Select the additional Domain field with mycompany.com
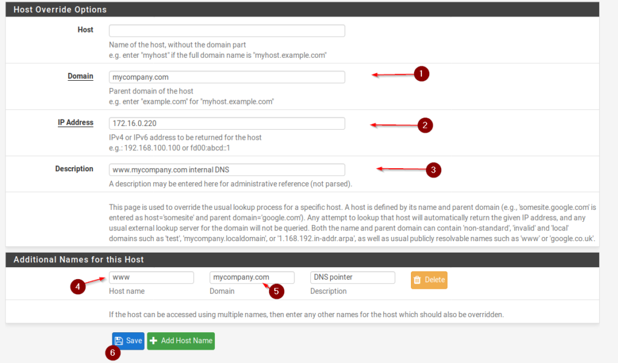Viewport: 618px width, 363px height. (x=252, y=277)
